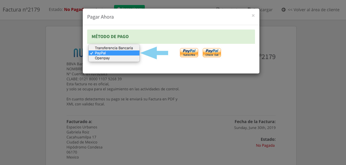Click the 'Esta factura no es oficial' text
Viewport: 346px width, 165px height.
click(88, 84)
